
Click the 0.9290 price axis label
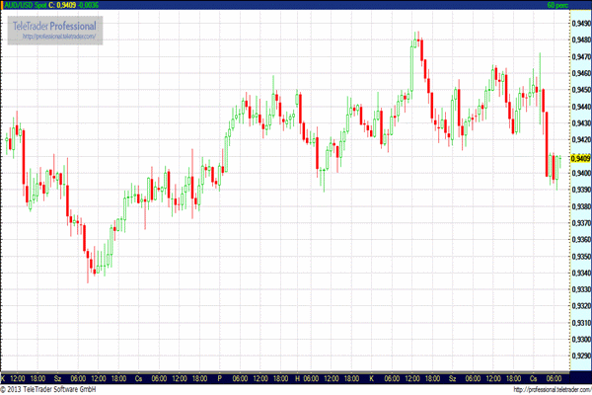[579, 356]
